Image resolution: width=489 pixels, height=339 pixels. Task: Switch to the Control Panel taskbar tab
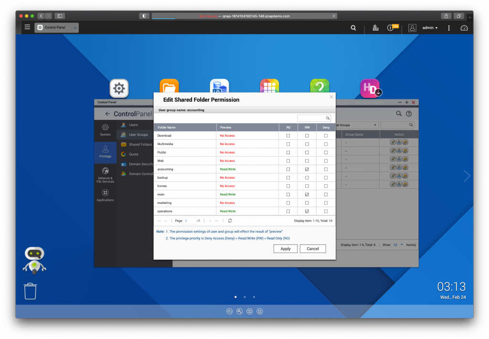point(56,27)
